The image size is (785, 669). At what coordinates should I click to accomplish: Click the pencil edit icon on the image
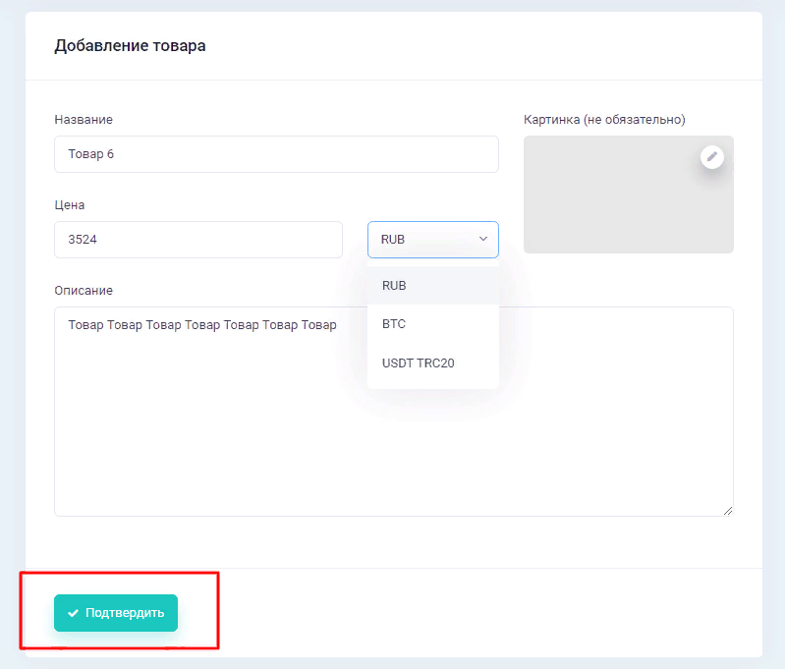click(712, 156)
